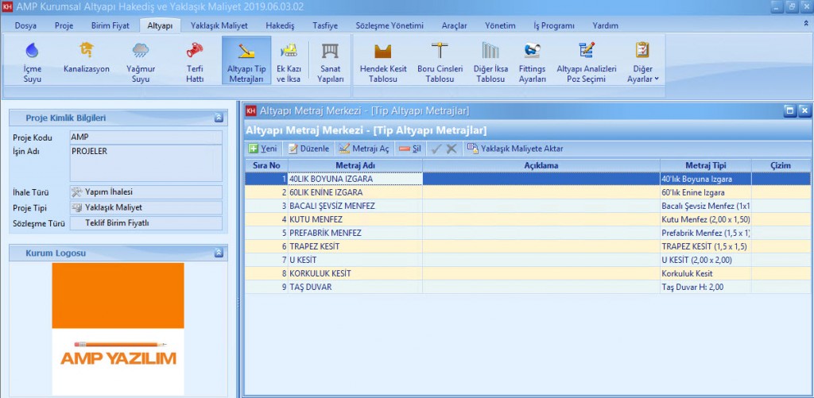Image resolution: width=814 pixels, height=398 pixels.
Task: Select the Yağmur Suyu icon
Action: [x=140, y=62]
